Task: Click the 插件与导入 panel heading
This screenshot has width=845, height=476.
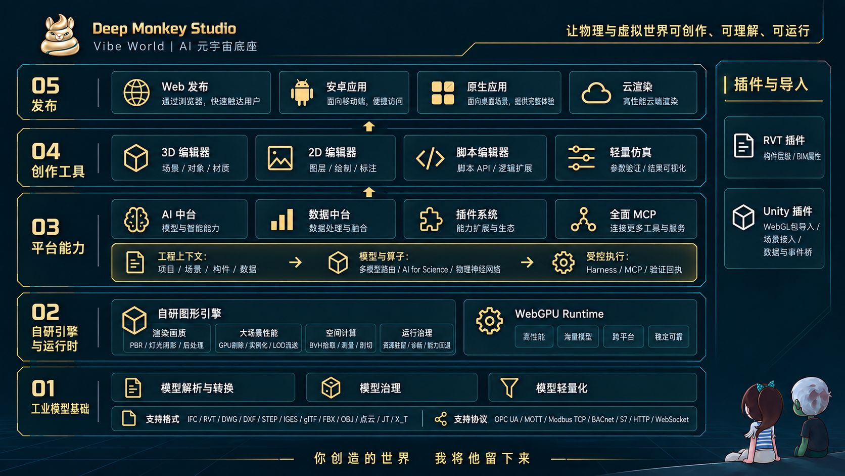Action: tap(771, 84)
